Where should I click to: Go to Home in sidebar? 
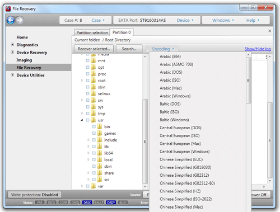22,37
